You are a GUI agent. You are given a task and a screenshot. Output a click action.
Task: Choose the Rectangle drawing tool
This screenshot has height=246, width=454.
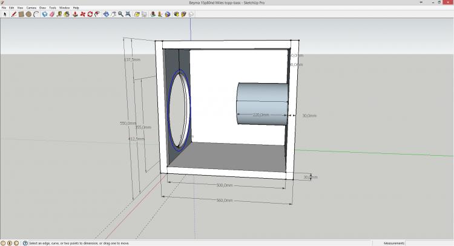tap(21, 14)
